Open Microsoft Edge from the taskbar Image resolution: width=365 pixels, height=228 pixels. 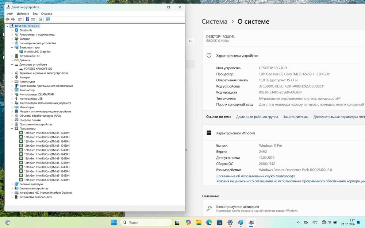click(x=209, y=223)
